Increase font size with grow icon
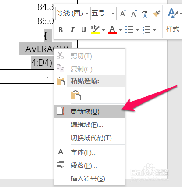Screen dimensions: 182x187 point(123,14)
